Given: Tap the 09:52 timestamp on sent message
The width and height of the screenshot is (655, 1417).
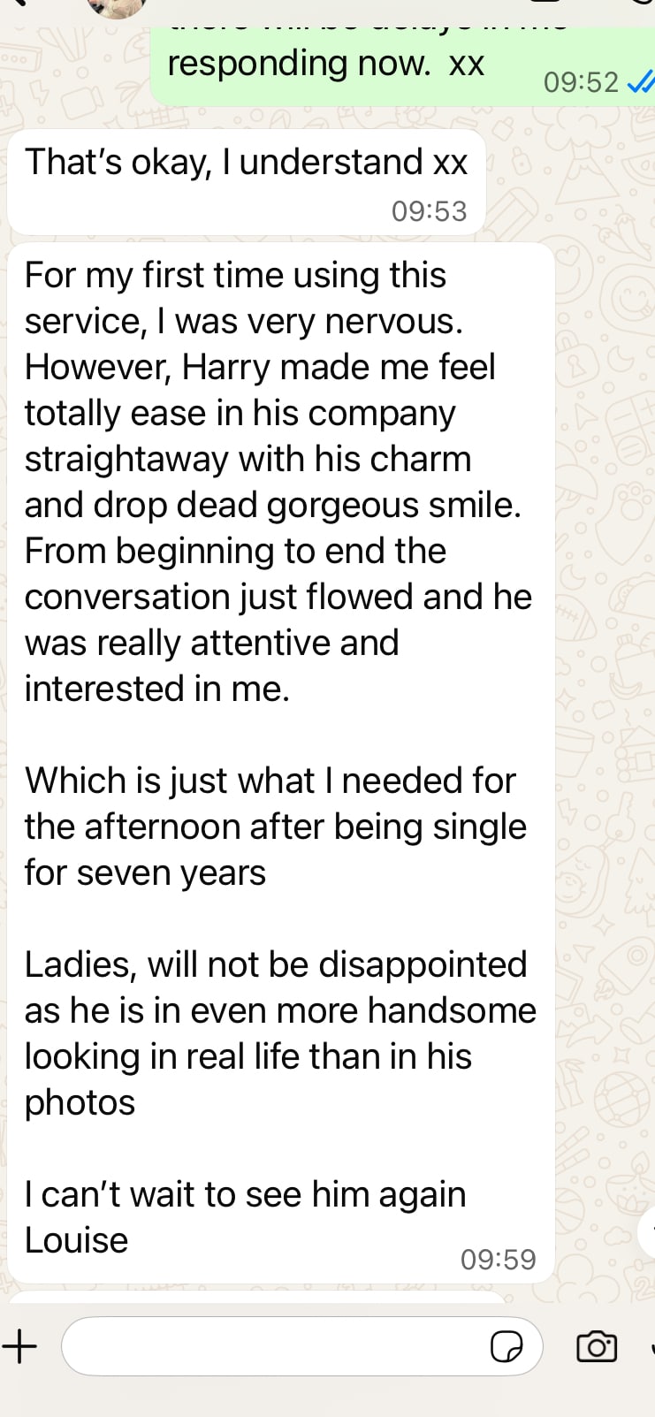Looking at the screenshot, I should [x=581, y=83].
